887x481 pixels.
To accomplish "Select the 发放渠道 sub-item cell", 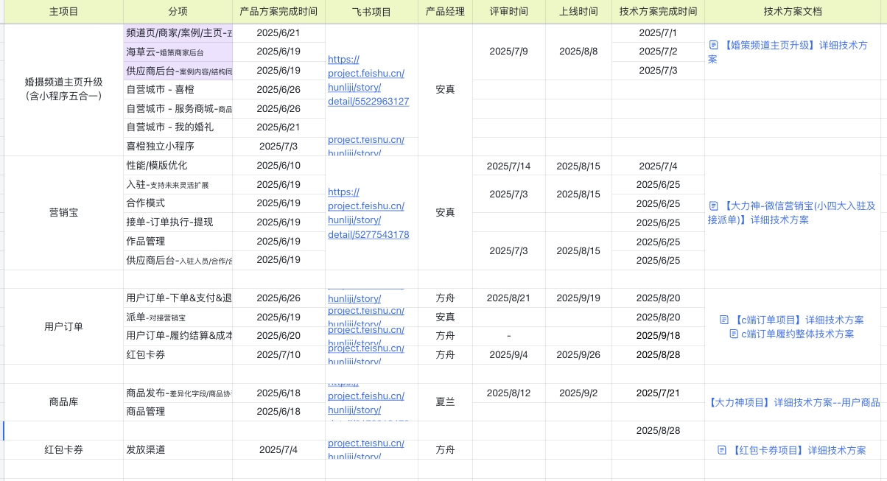I will pyautogui.click(x=178, y=450).
